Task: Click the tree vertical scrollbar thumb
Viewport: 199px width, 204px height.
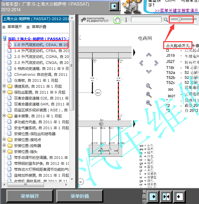Action: coord(72,66)
